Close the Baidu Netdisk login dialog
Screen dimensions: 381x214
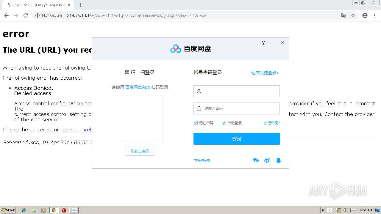point(282,43)
